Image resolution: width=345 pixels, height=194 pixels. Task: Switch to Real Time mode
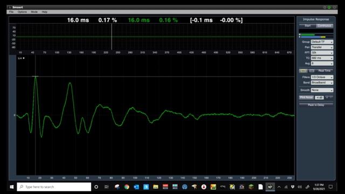point(325,71)
